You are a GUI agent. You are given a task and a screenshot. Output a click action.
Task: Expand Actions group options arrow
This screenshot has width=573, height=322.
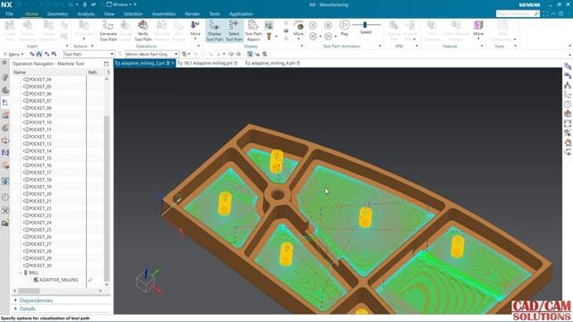[x=92, y=47]
